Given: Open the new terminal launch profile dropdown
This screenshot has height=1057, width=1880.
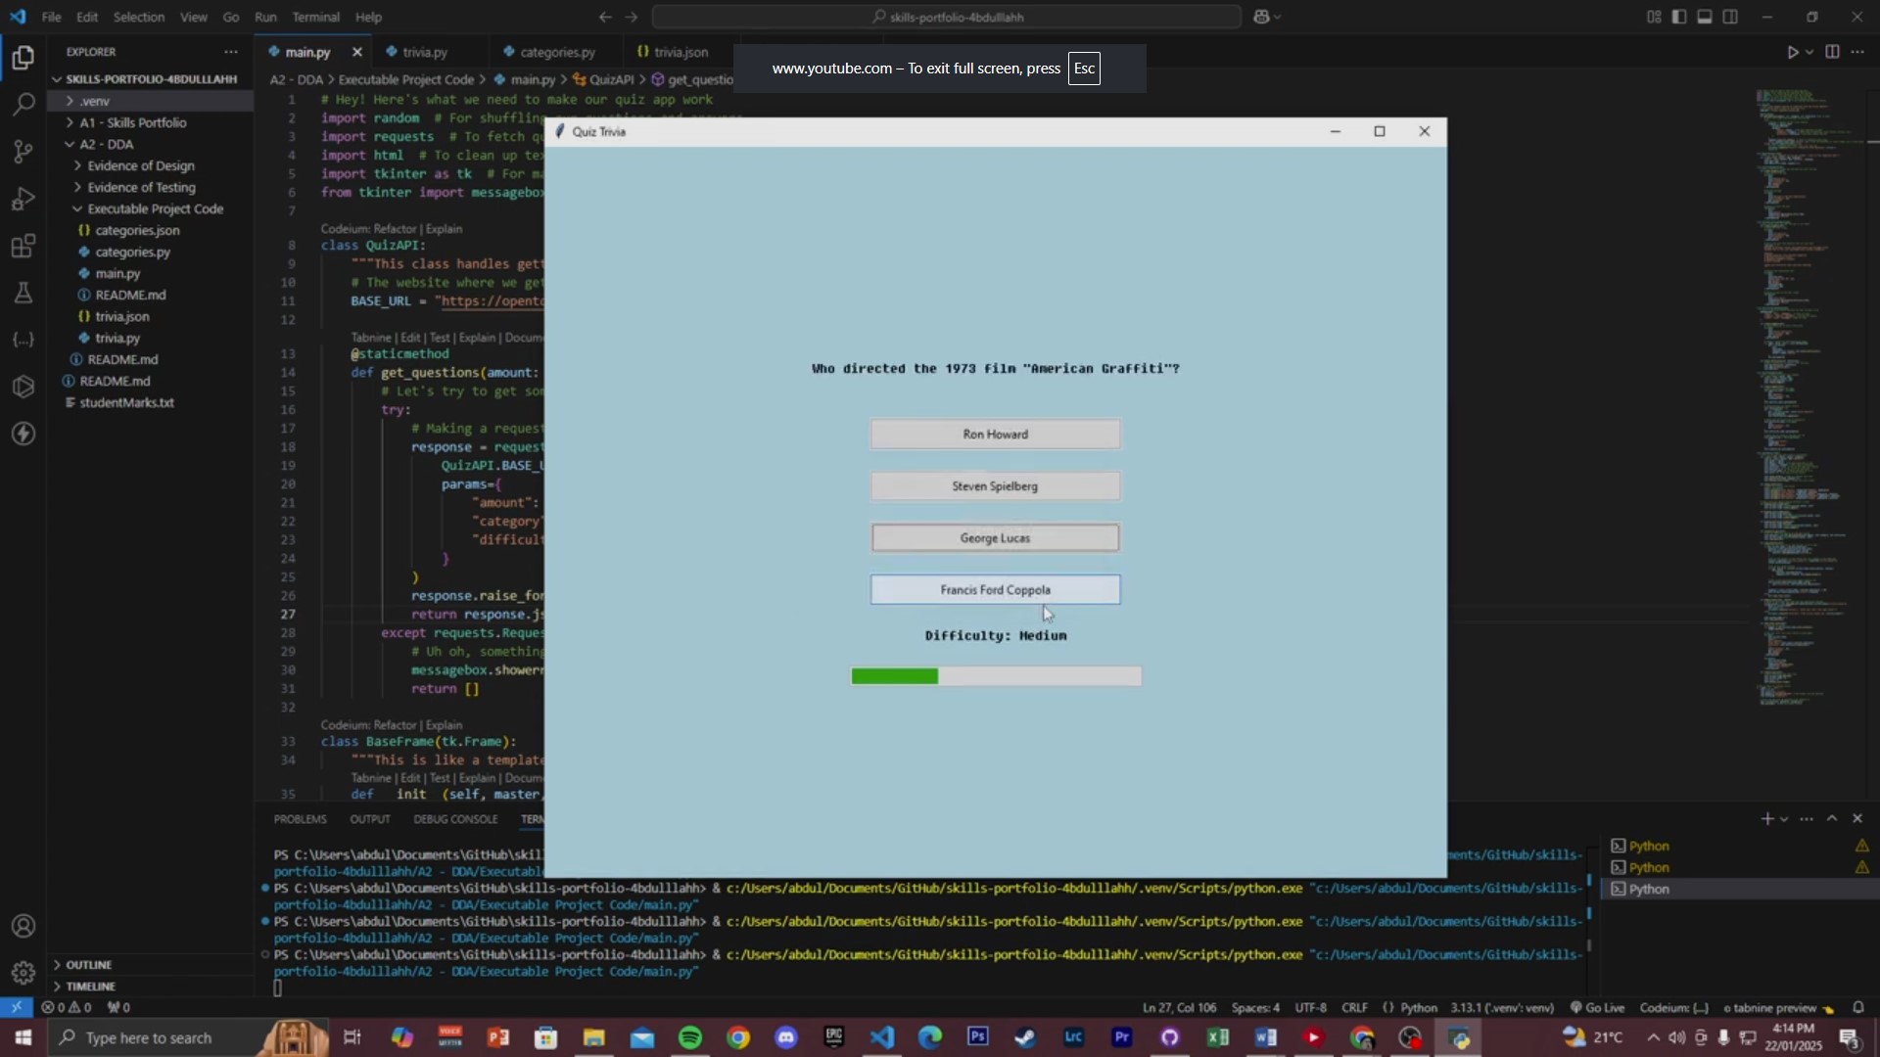Looking at the screenshot, I should [x=1784, y=819].
